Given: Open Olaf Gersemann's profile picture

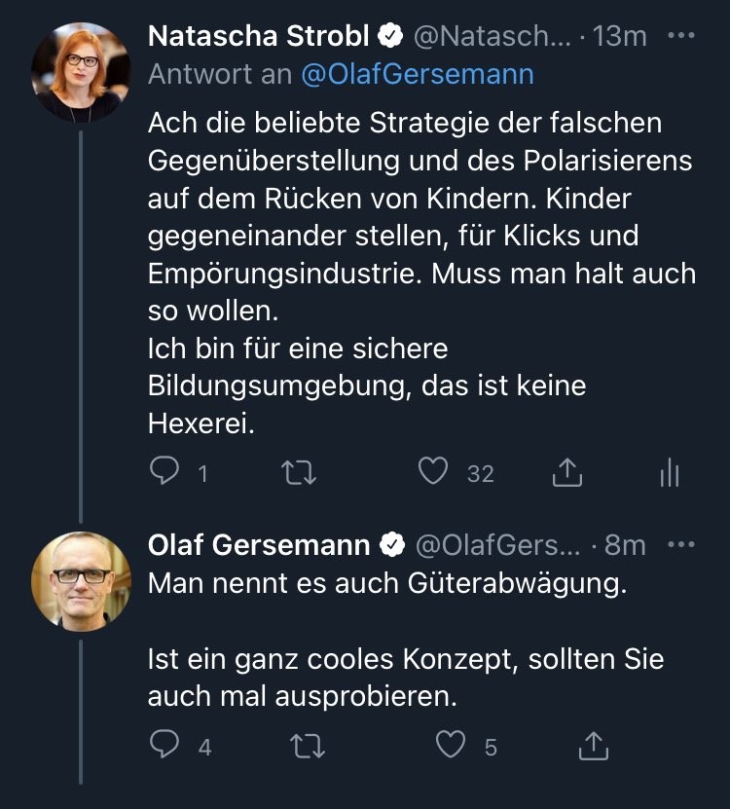Looking at the screenshot, I should pyautogui.click(x=81, y=581).
